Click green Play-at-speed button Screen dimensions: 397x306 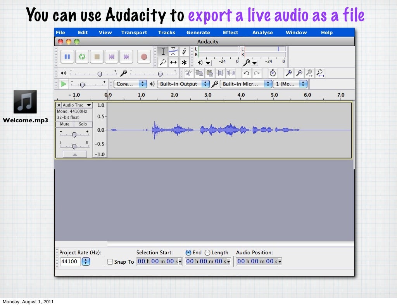click(63, 84)
